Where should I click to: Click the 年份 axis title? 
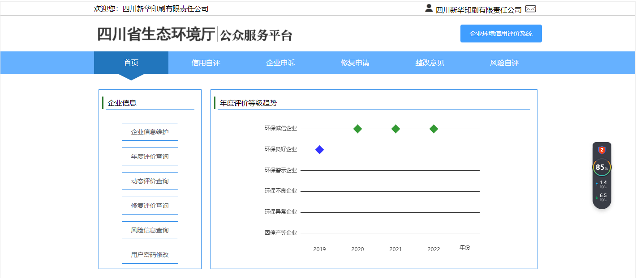click(x=465, y=248)
